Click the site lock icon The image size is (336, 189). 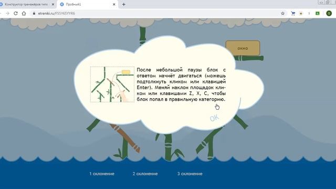pos(34,13)
